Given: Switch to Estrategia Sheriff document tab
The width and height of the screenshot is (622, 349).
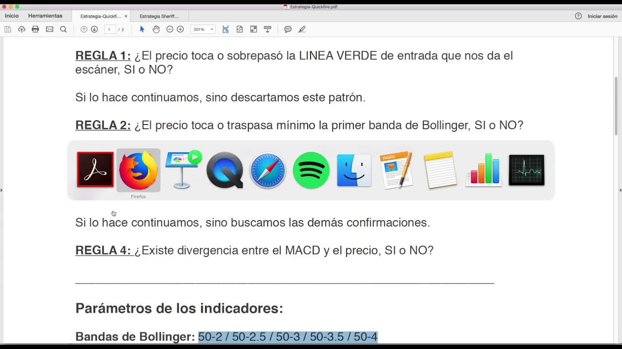Looking at the screenshot, I should pos(159,16).
